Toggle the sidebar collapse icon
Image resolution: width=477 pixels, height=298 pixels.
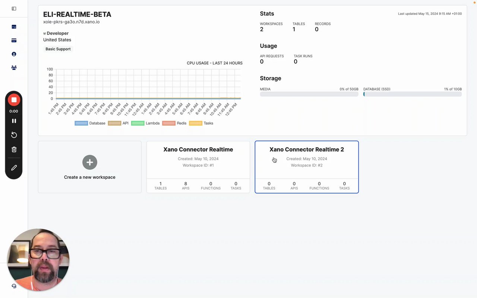pos(14,9)
